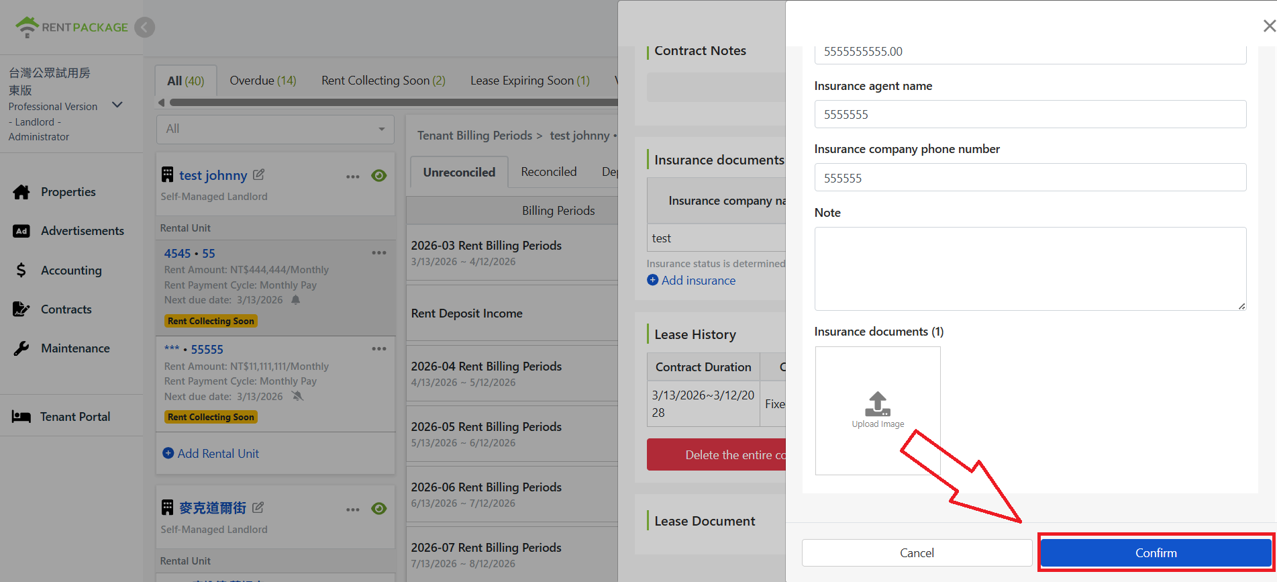Open more options for 麥克道爾街 property
The width and height of the screenshot is (1277, 582).
tap(353, 510)
